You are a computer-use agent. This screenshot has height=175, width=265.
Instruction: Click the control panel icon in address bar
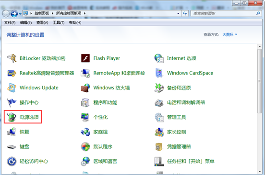tap(26, 13)
